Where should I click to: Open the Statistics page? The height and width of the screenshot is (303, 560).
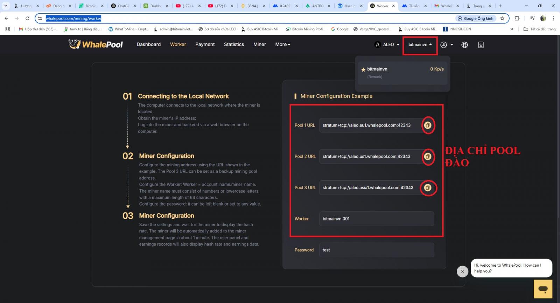coord(234,44)
